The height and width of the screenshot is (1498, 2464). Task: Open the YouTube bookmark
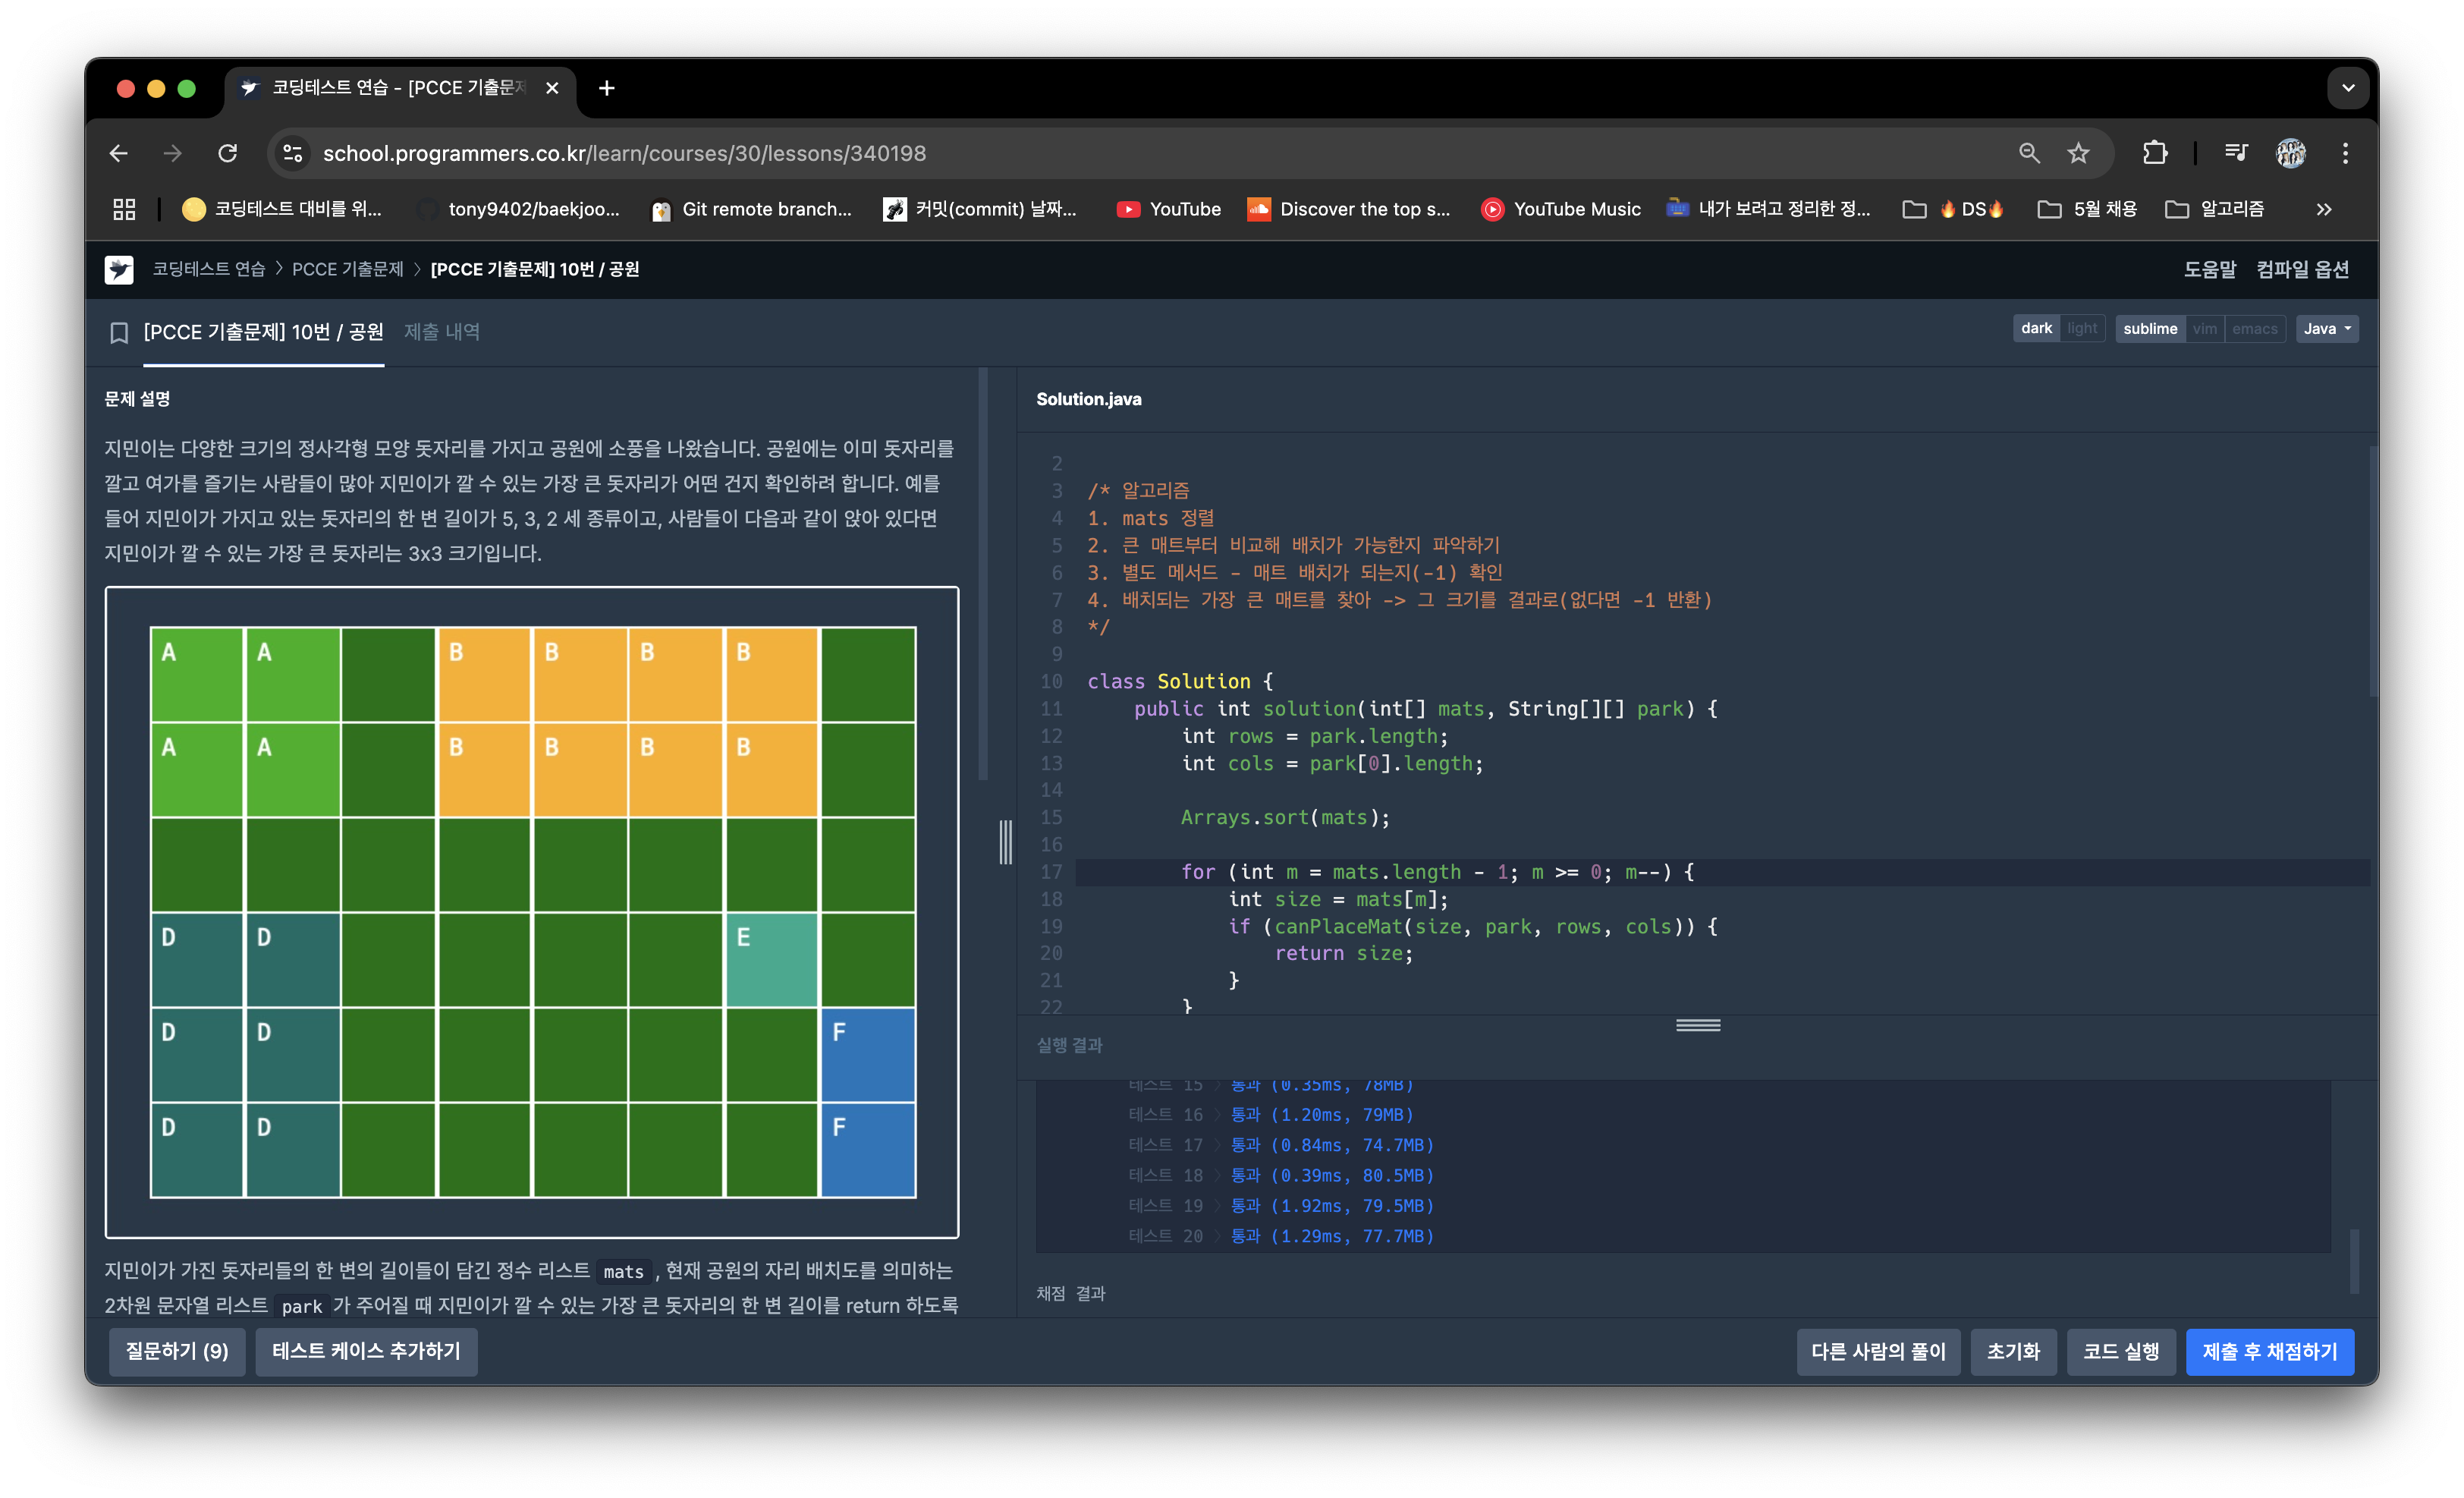click(x=1168, y=209)
